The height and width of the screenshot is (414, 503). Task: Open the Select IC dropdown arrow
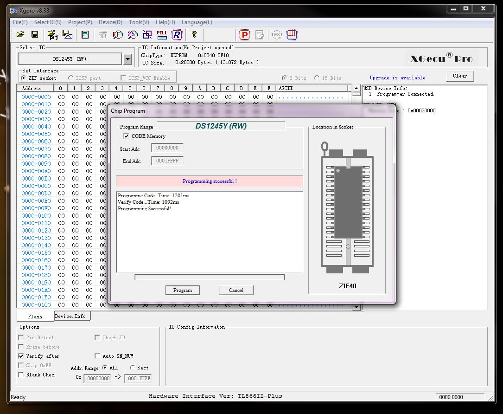[127, 59]
